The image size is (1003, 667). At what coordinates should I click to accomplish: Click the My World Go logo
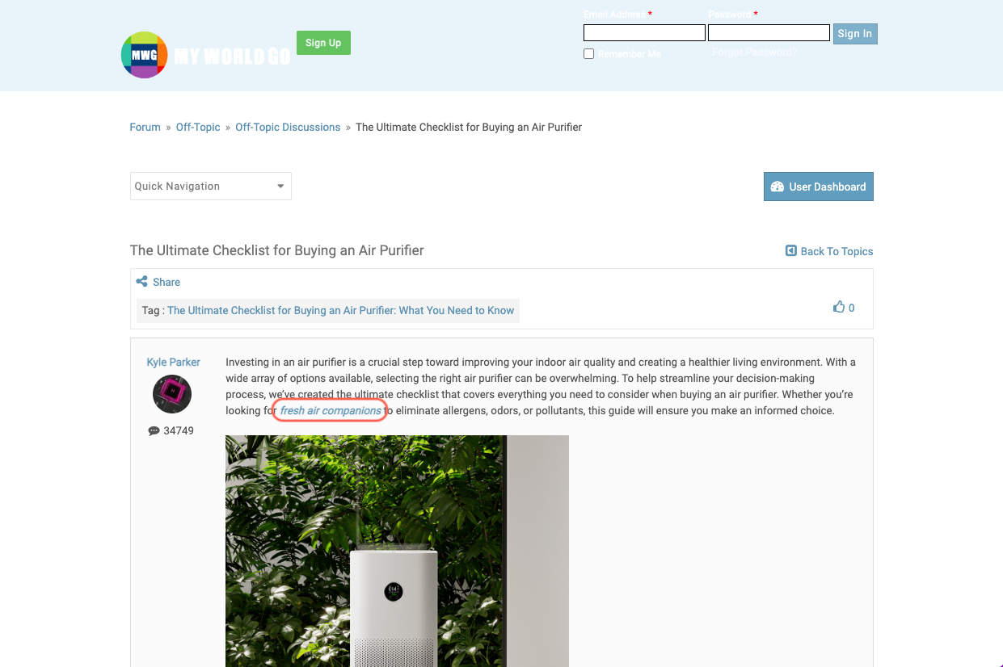(205, 56)
